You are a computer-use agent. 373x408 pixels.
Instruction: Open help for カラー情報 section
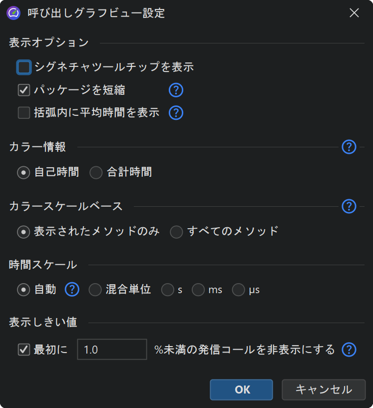click(349, 147)
